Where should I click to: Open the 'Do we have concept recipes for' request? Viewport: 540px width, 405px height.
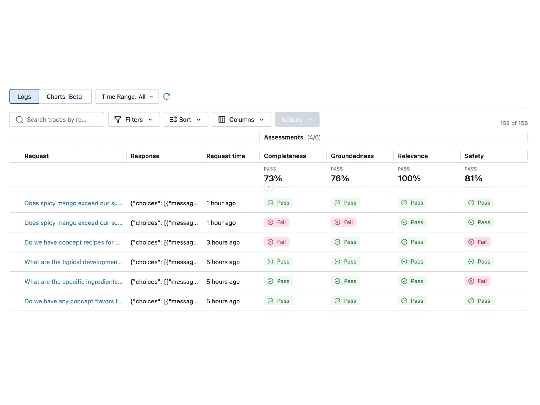pyautogui.click(x=72, y=242)
